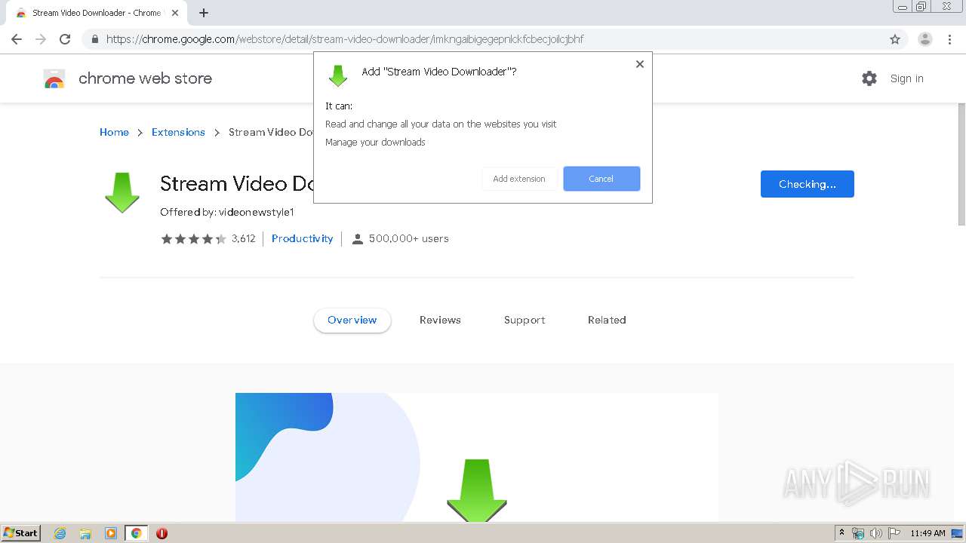This screenshot has height=543, width=966.
Task: Launch Internet Explorer from the taskbar
Action: click(60, 533)
